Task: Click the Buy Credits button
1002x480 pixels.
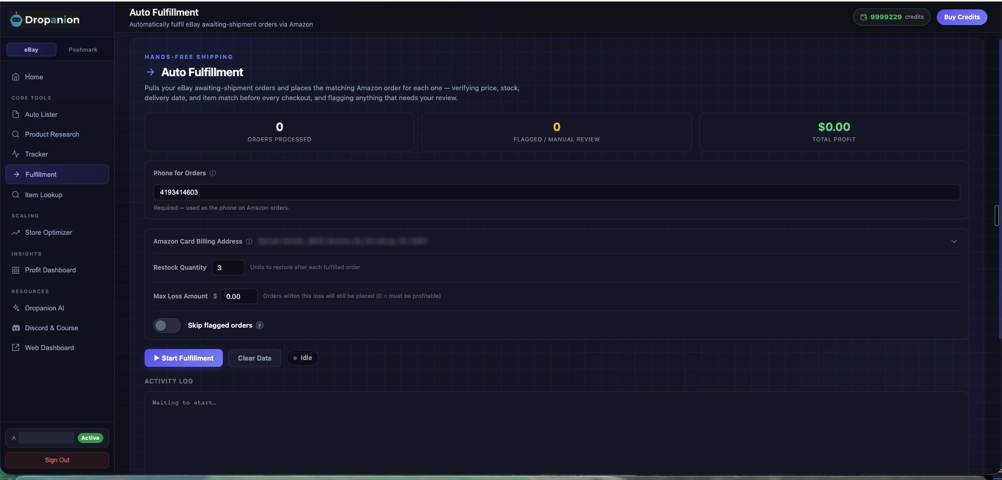Action: tap(962, 17)
